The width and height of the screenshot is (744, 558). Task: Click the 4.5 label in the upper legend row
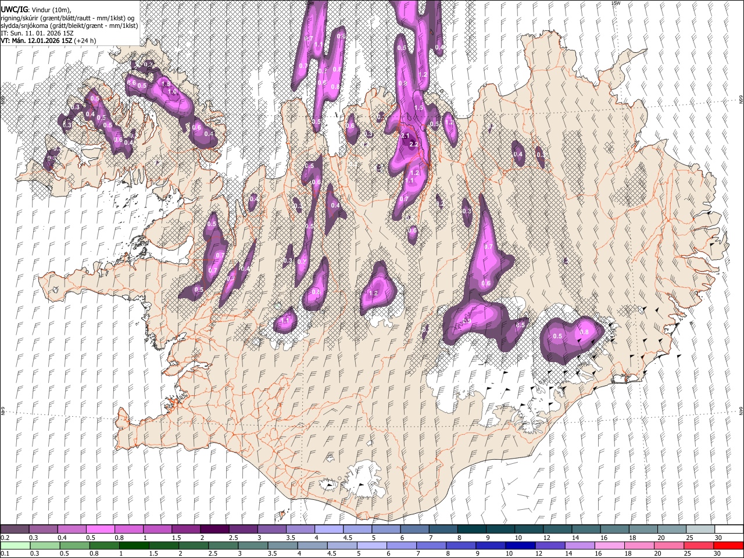point(348,538)
